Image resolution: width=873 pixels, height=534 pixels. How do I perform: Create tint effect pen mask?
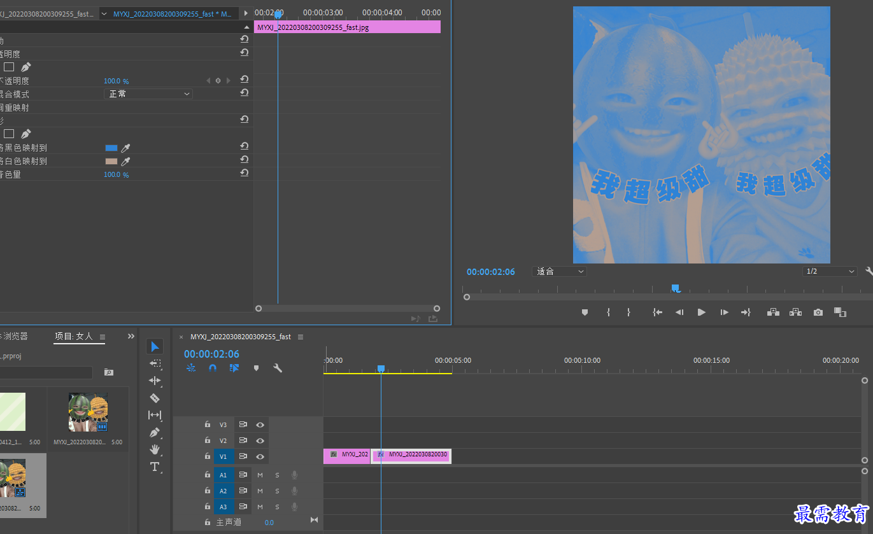26,134
